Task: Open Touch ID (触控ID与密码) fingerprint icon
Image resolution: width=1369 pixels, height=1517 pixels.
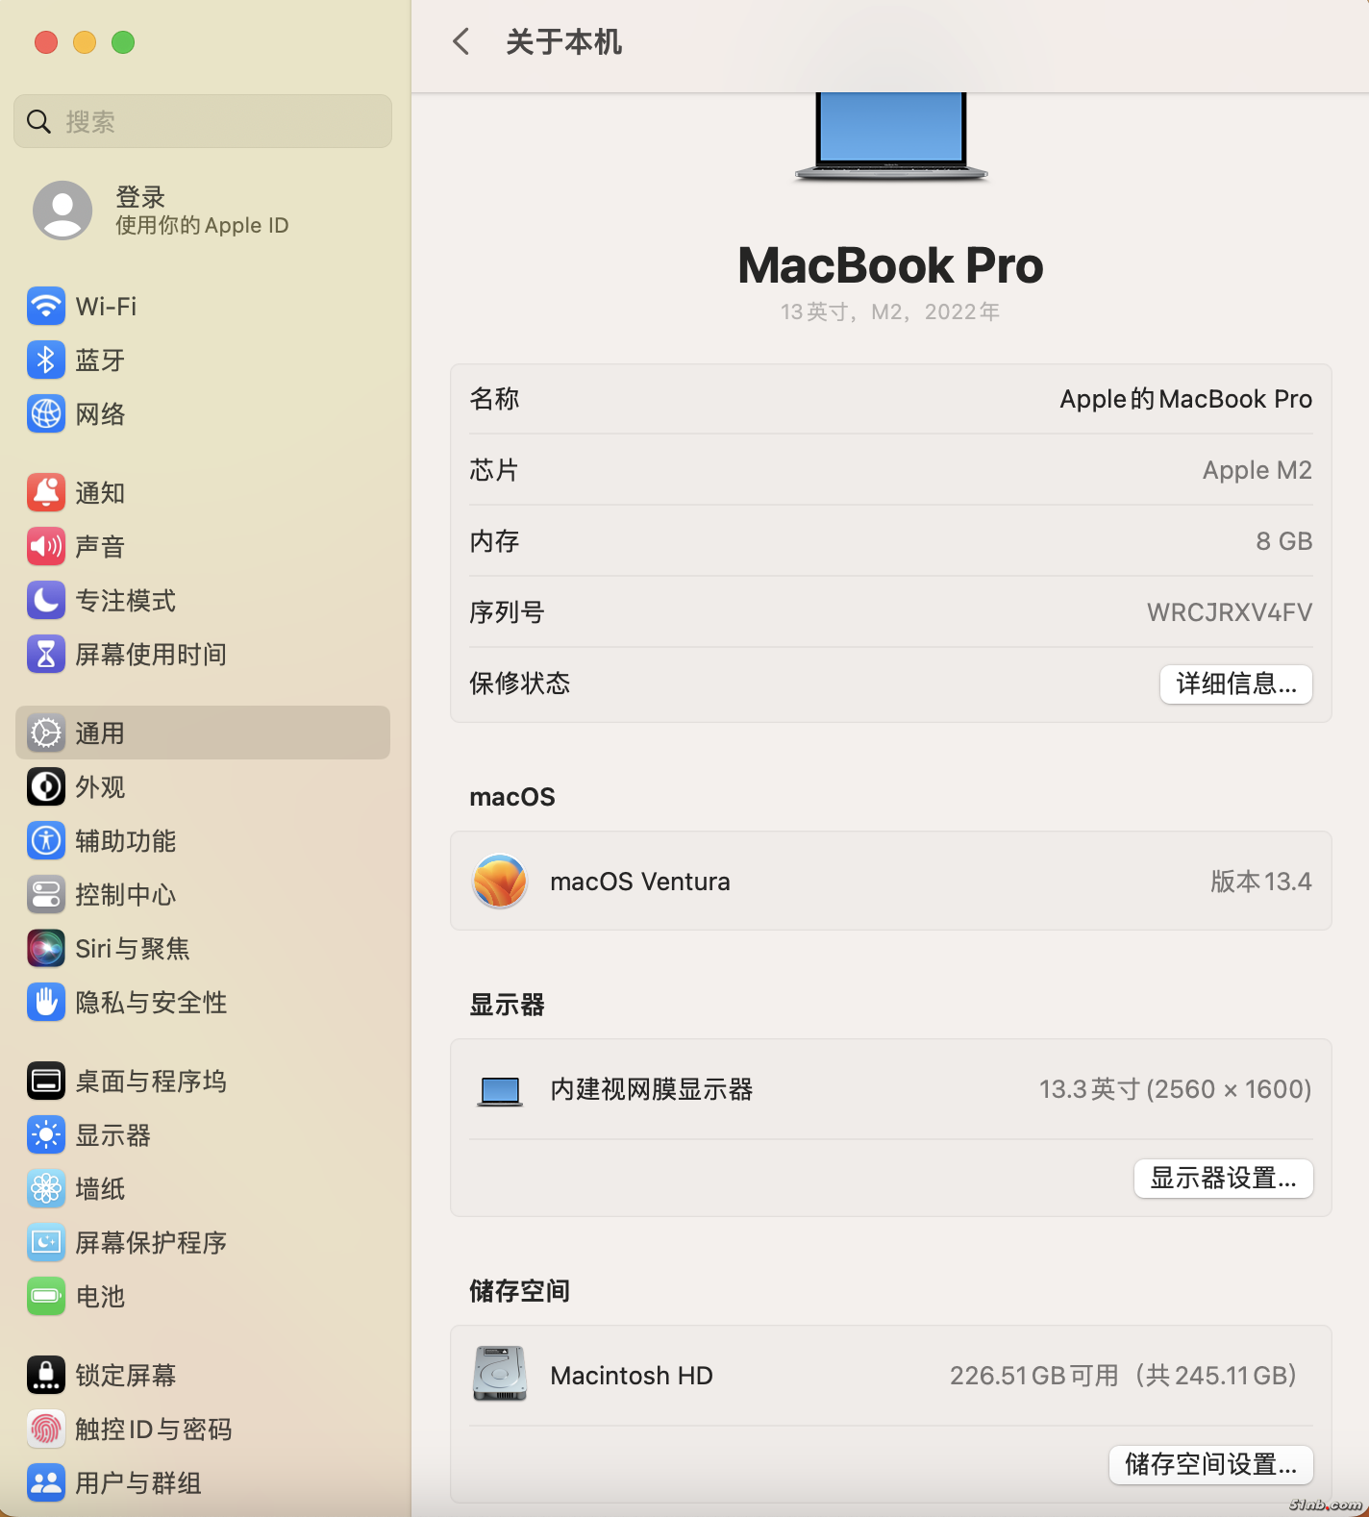Action: point(46,1430)
